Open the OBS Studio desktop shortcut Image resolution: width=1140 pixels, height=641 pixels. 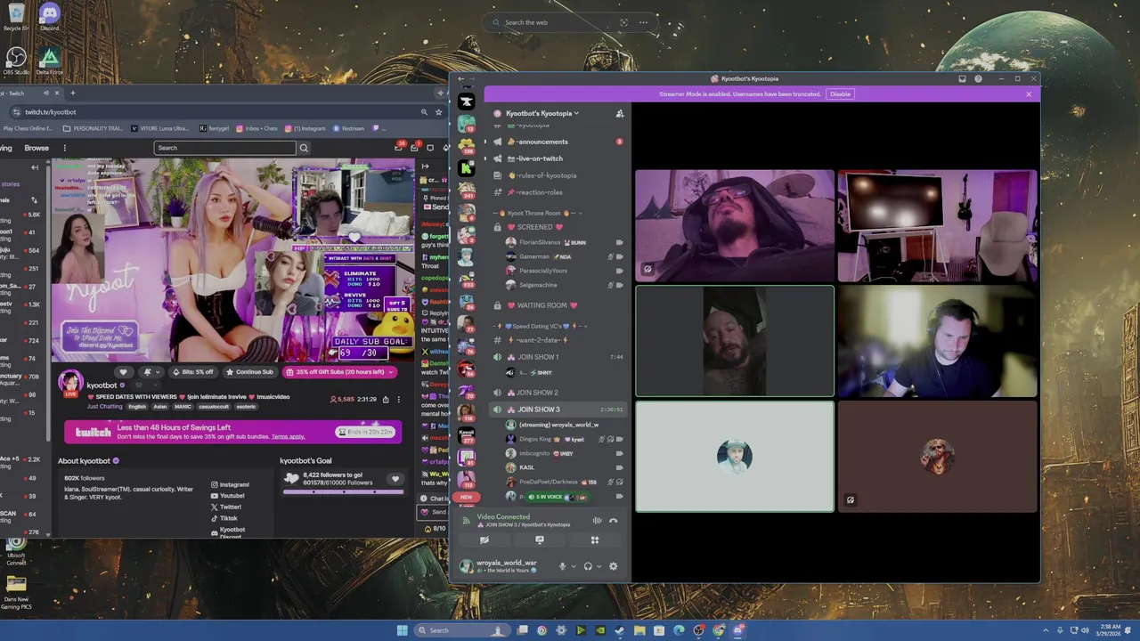[16, 61]
